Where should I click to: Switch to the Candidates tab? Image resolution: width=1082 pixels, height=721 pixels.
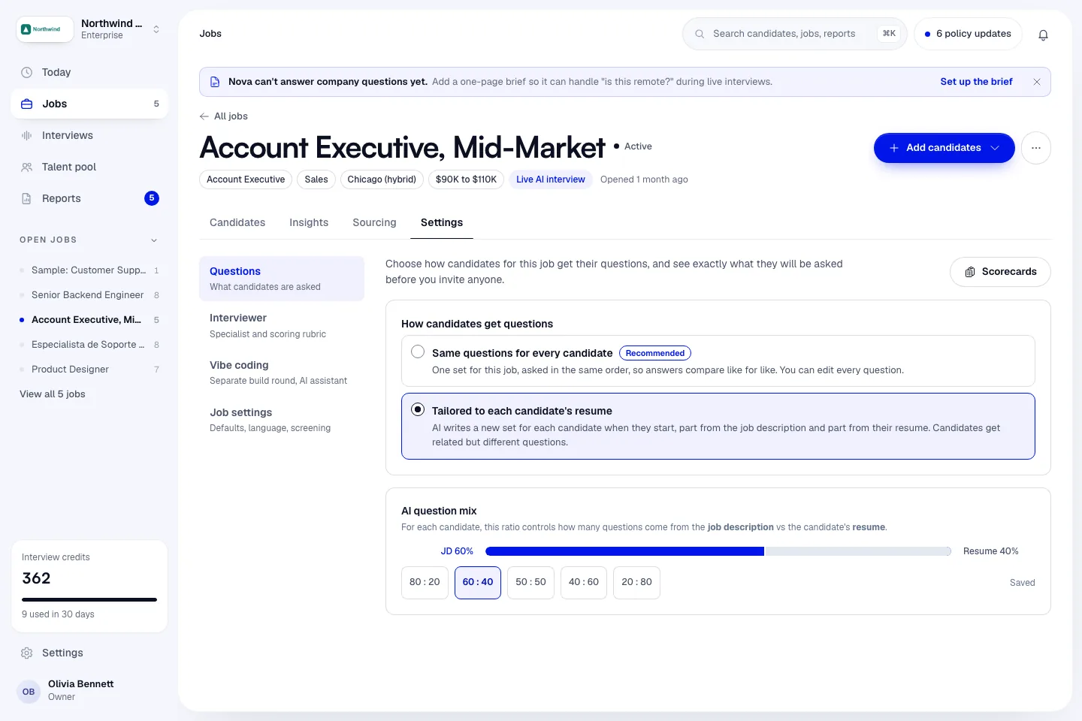click(x=237, y=223)
